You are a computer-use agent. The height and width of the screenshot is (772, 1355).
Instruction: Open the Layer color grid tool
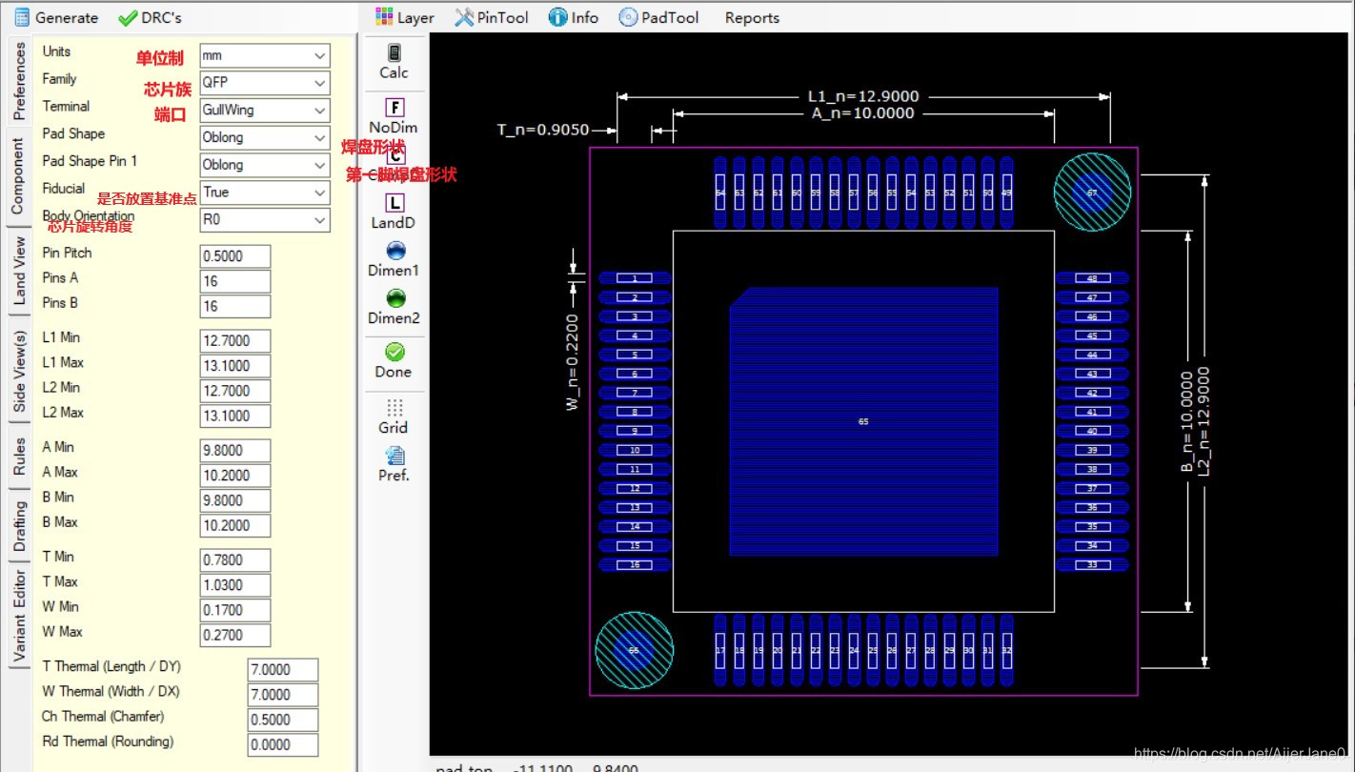click(x=405, y=17)
